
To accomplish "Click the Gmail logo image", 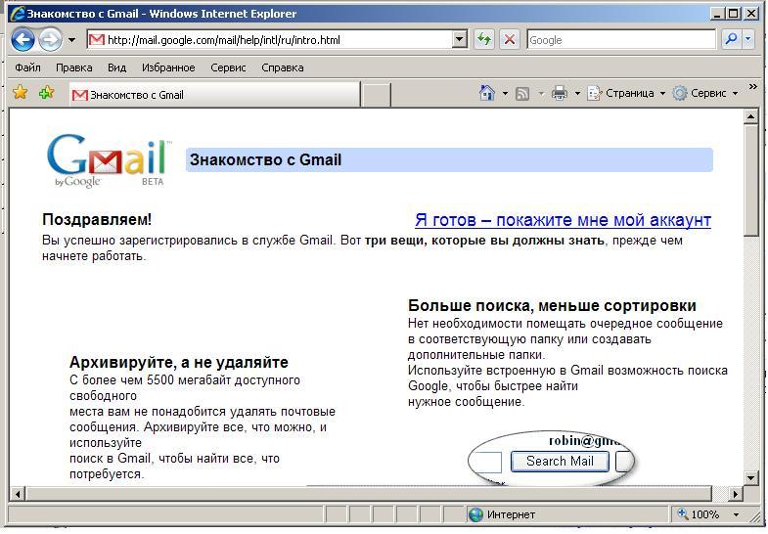I will point(110,160).
